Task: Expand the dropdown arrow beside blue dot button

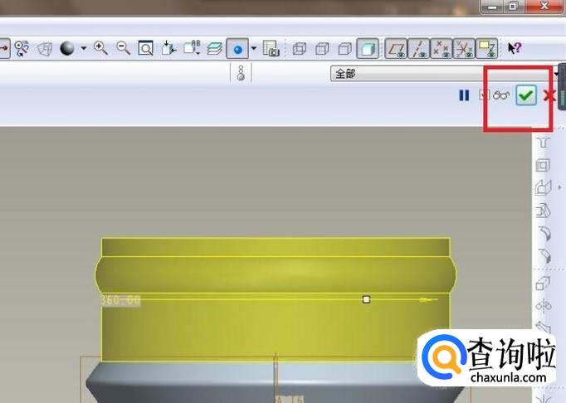Action: (x=254, y=48)
